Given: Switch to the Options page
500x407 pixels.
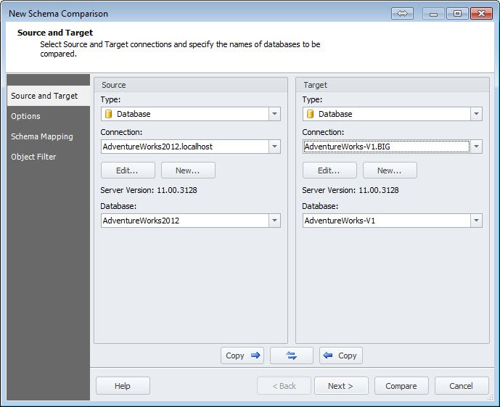Looking at the screenshot, I should (26, 116).
